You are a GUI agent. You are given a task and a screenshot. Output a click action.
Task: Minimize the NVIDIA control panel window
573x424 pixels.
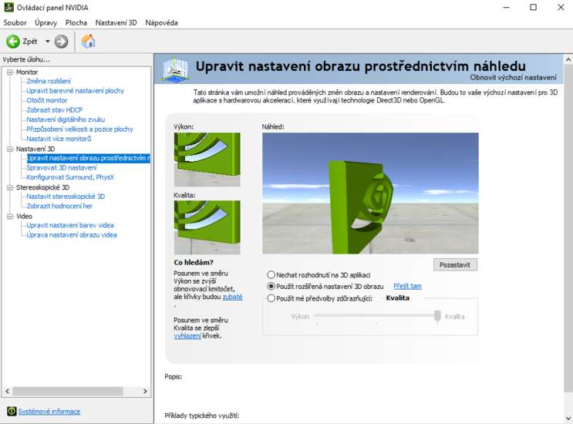tap(506, 7)
